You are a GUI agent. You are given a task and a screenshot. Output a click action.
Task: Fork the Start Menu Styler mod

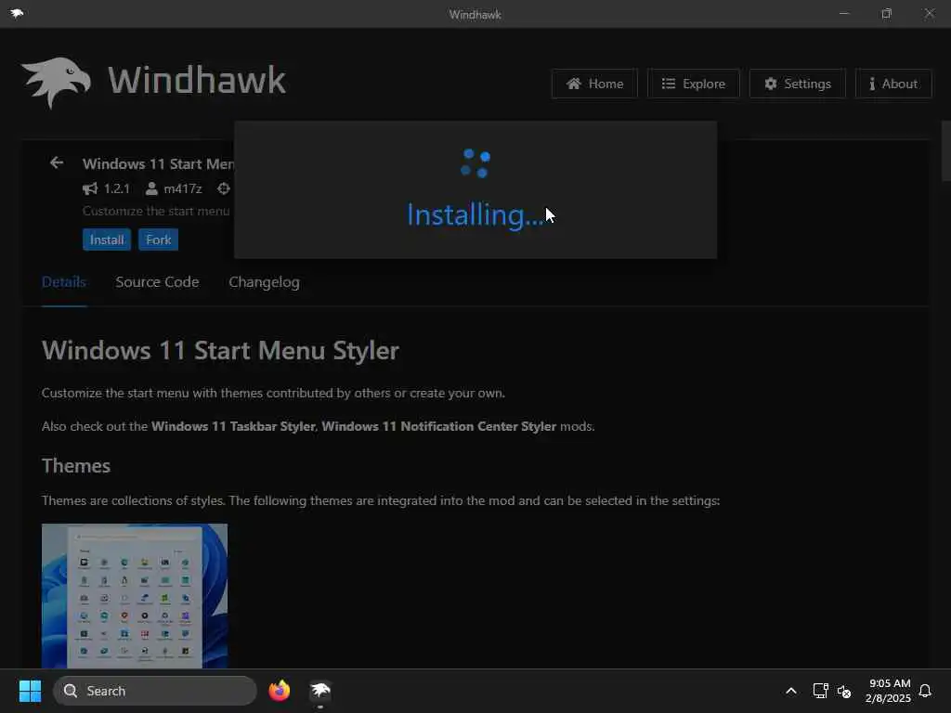158,240
